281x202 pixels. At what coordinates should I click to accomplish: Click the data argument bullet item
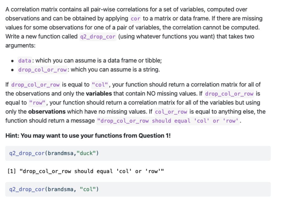click(90, 61)
